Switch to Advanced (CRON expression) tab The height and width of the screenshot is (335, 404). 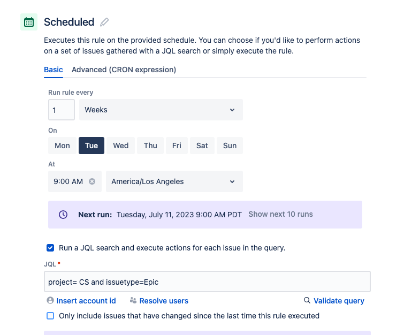[x=124, y=70]
